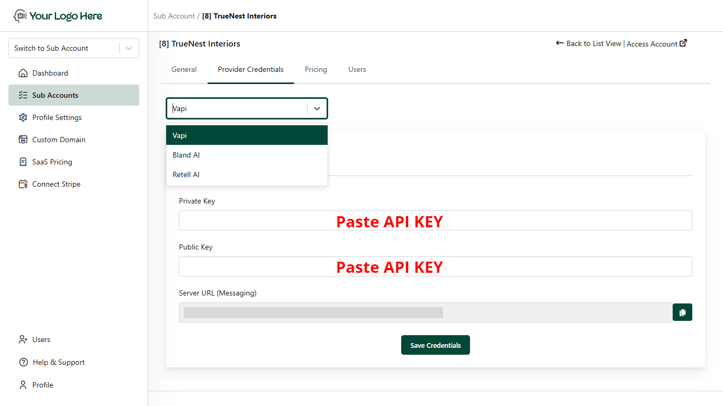
Task: Click the Connect Stripe card icon
Action: click(x=23, y=184)
